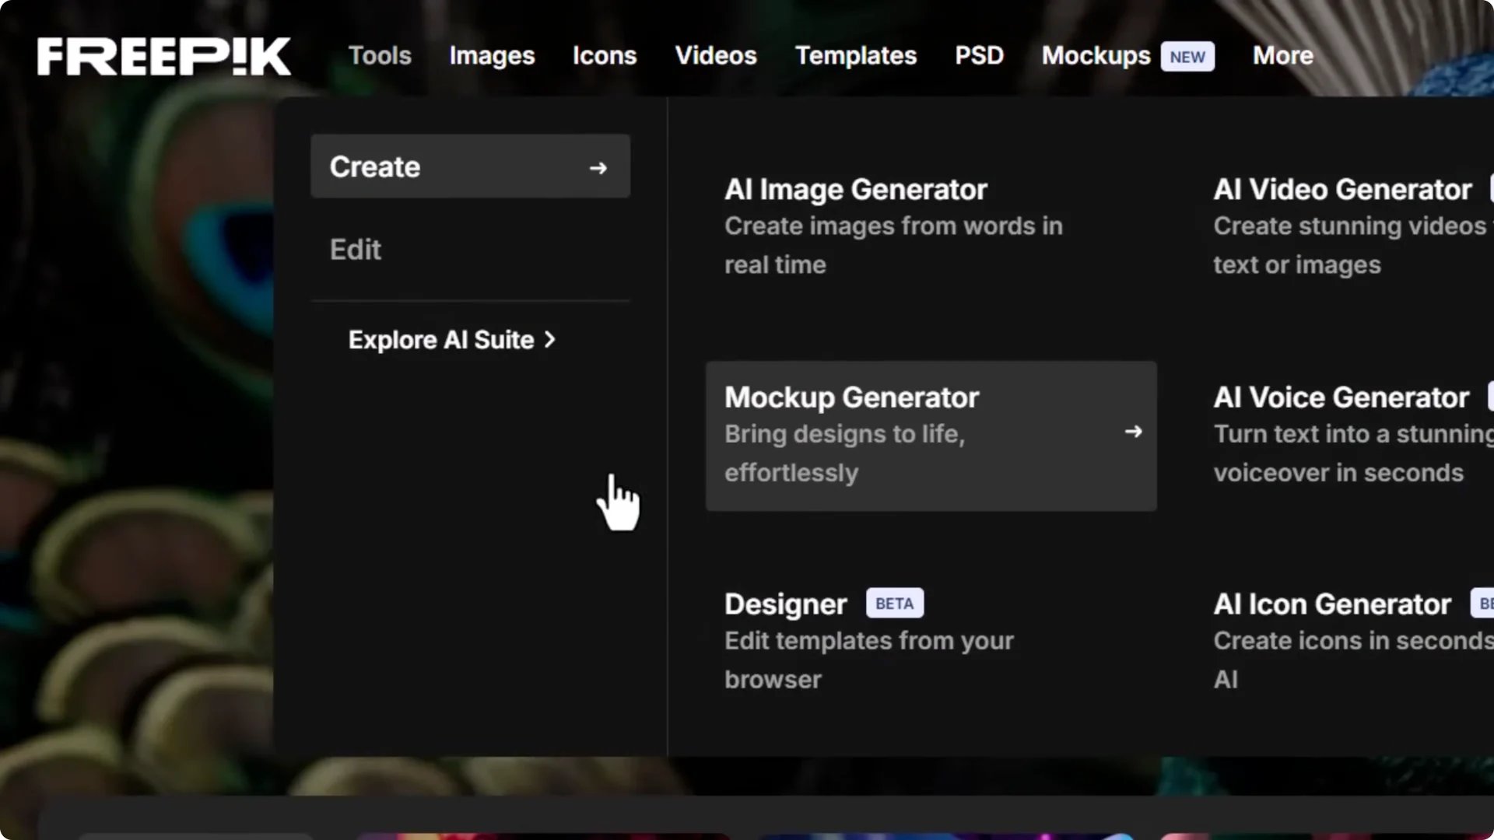Open the Mockups menu
Screen dimensions: 1494x840
(1096, 55)
